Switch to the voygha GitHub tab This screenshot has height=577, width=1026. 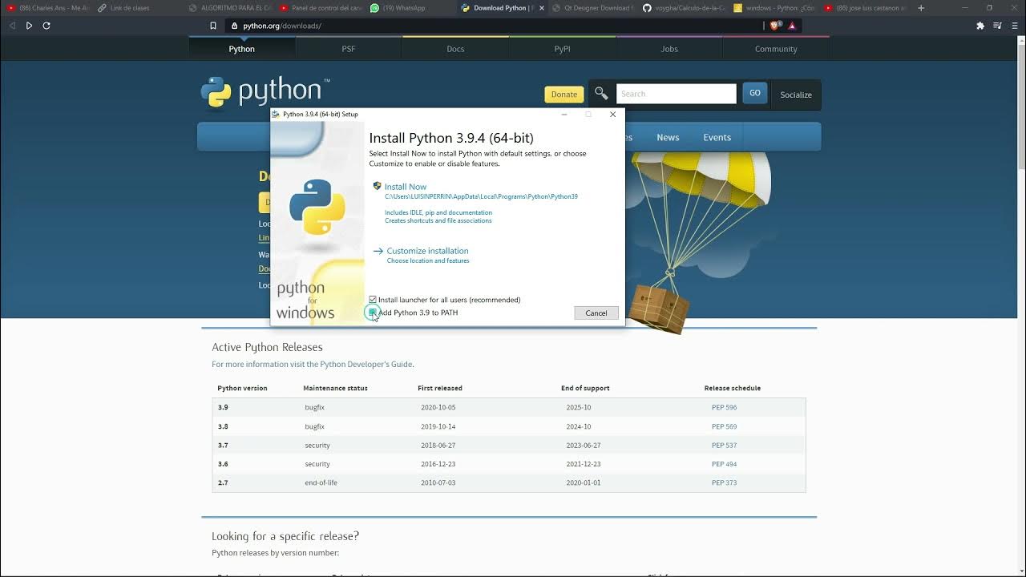684,8
